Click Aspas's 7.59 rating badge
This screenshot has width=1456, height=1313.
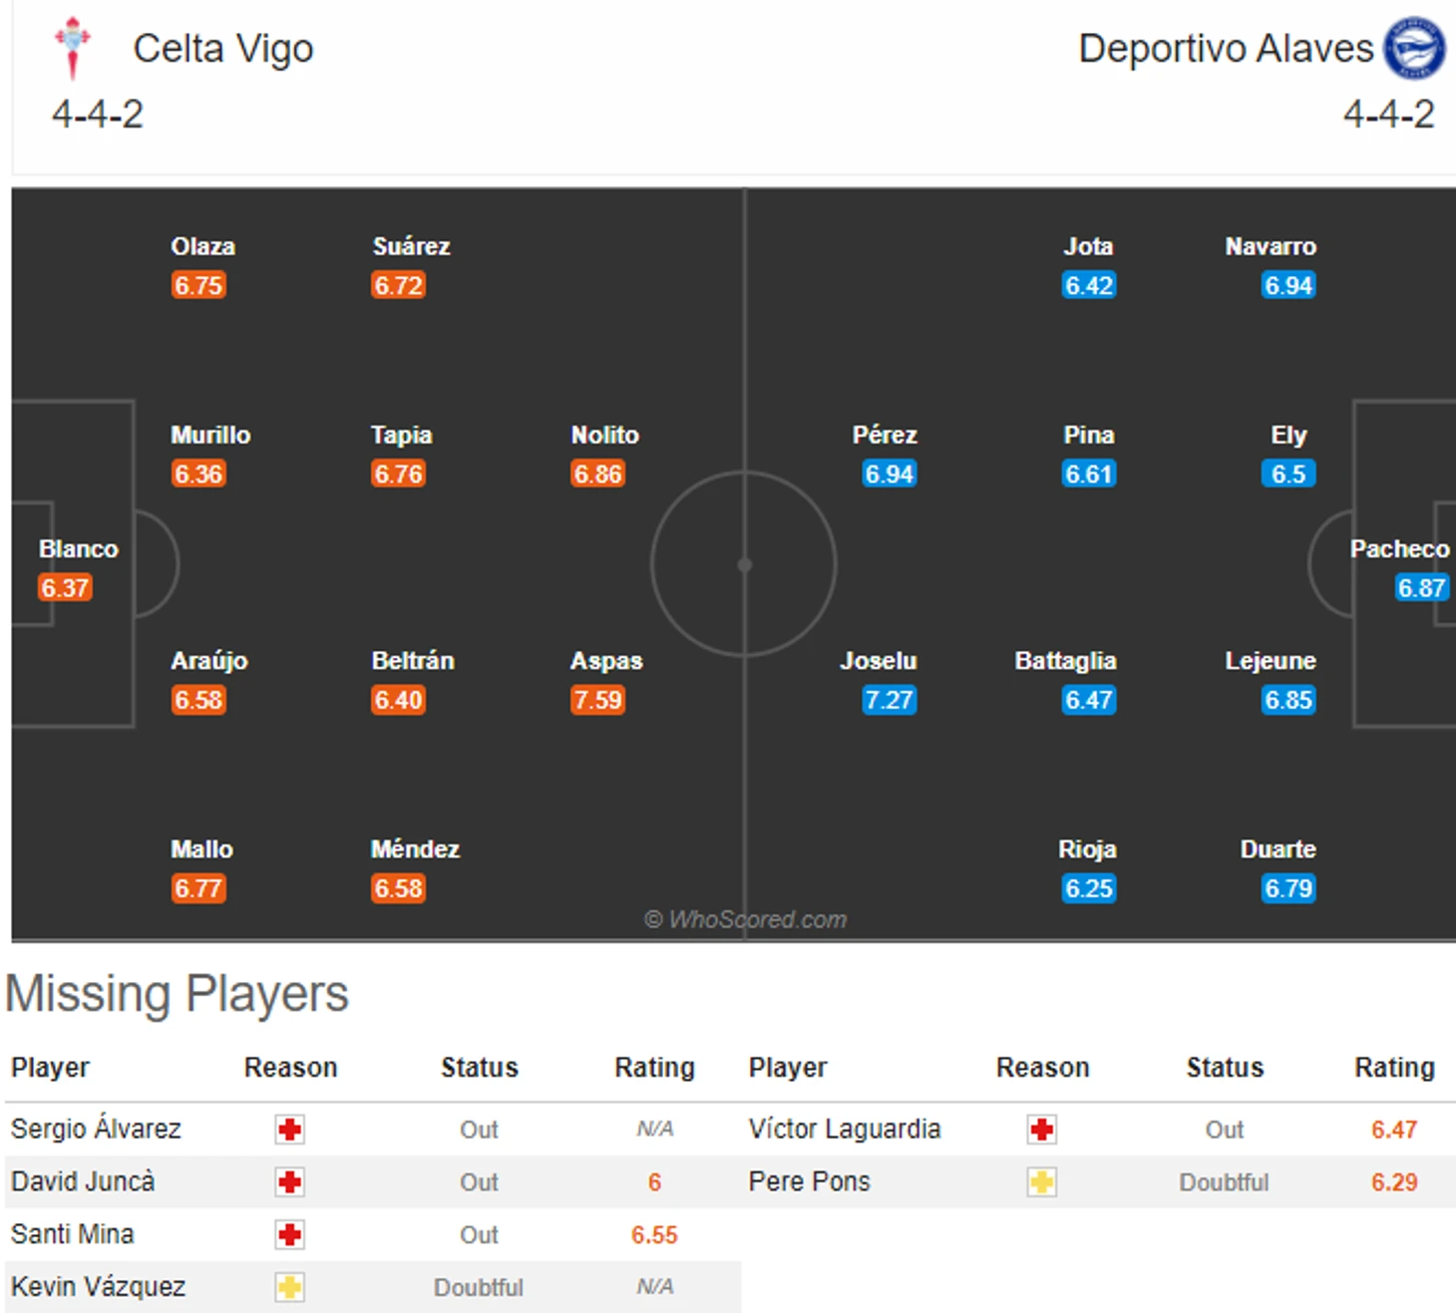pos(597,700)
